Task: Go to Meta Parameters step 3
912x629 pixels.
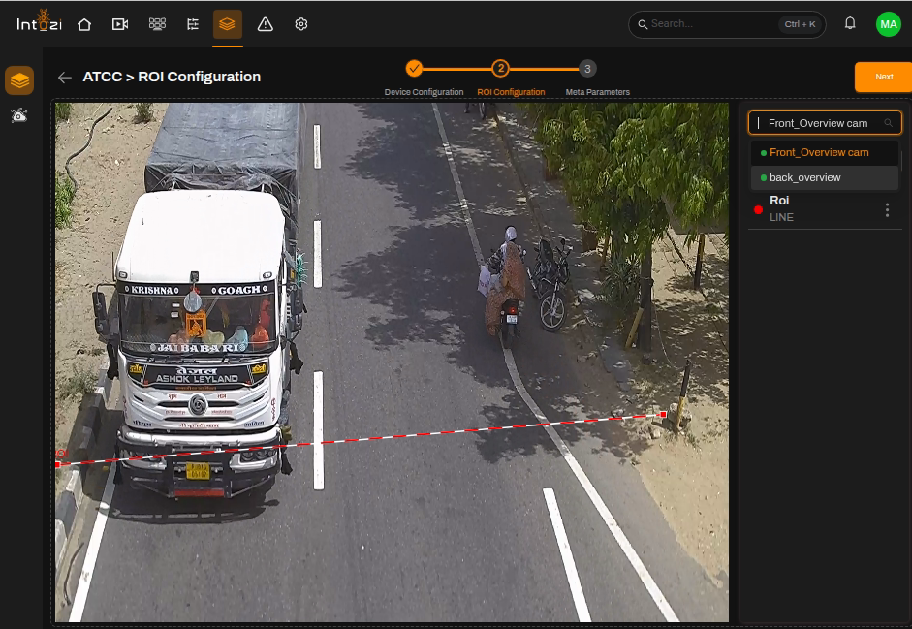Action: [587, 69]
